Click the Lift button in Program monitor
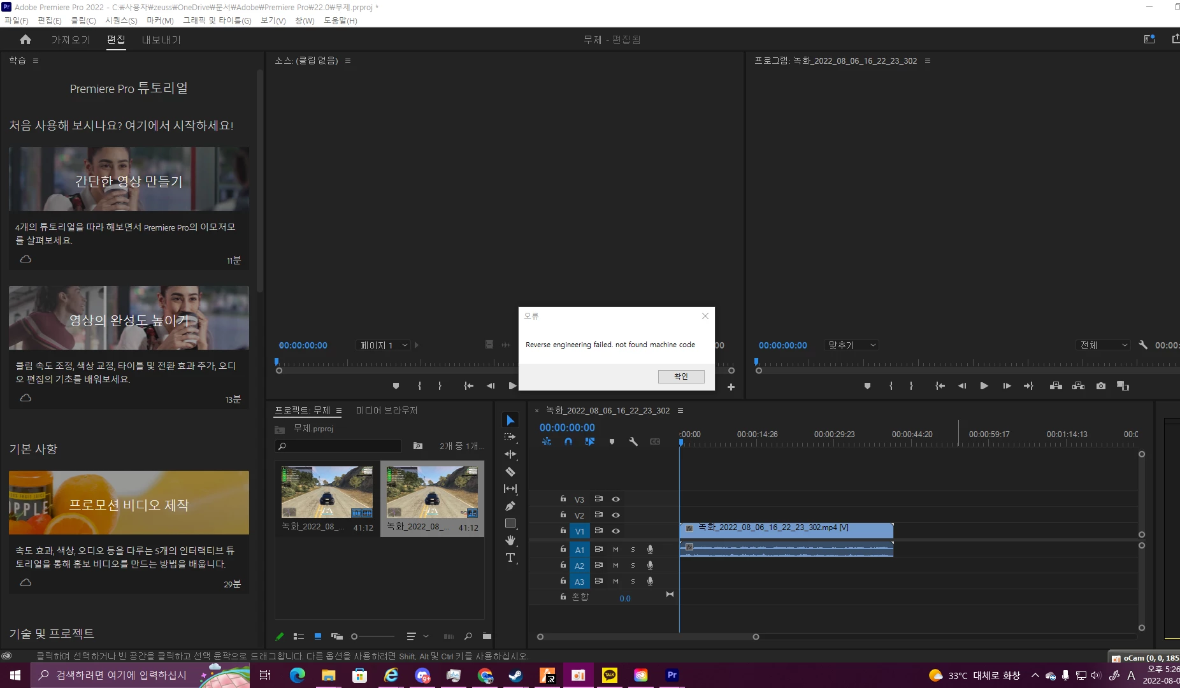Screen dimensions: 1180x688 coord(1056,386)
